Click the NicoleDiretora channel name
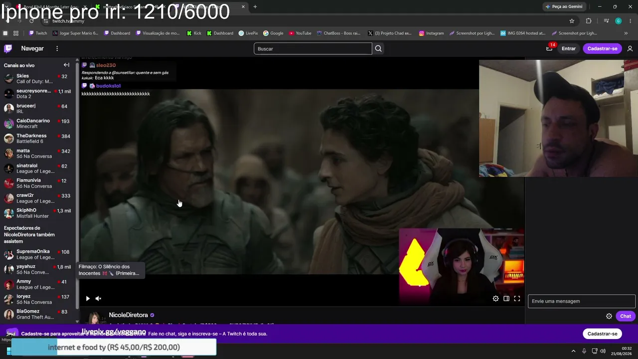This screenshot has height=359, width=638. pos(128,315)
